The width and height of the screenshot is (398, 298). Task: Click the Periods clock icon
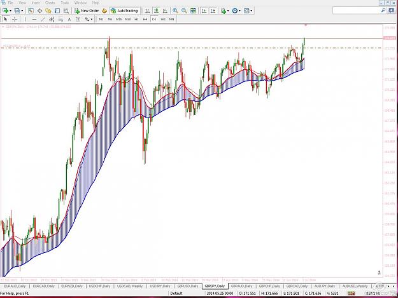[x=235, y=11]
